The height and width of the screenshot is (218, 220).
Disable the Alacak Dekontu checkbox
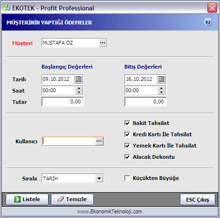[127, 157]
